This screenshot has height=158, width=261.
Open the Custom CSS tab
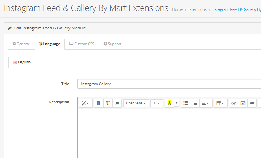click(82, 44)
